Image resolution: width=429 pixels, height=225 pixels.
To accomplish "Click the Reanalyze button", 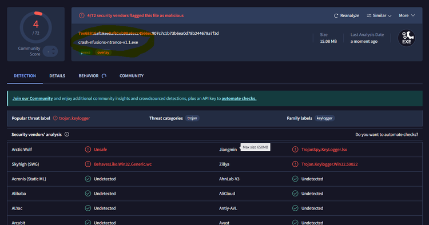I will coord(347,15).
